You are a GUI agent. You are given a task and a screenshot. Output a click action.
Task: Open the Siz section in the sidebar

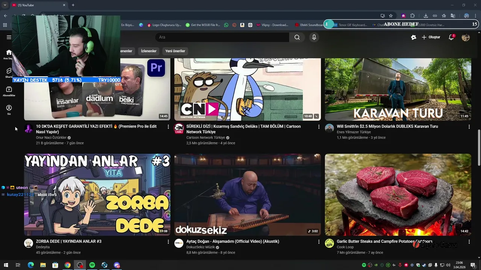9,109
